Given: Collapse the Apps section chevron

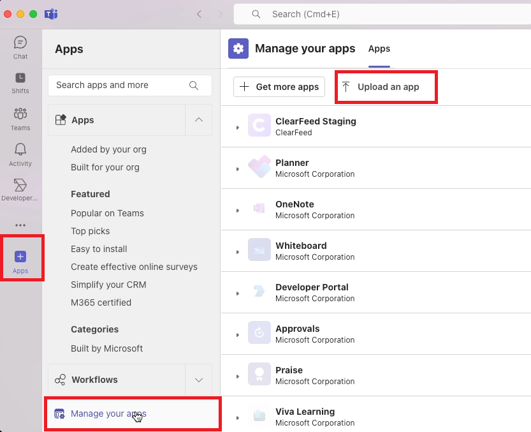Looking at the screenshot, I should point(198,120).
